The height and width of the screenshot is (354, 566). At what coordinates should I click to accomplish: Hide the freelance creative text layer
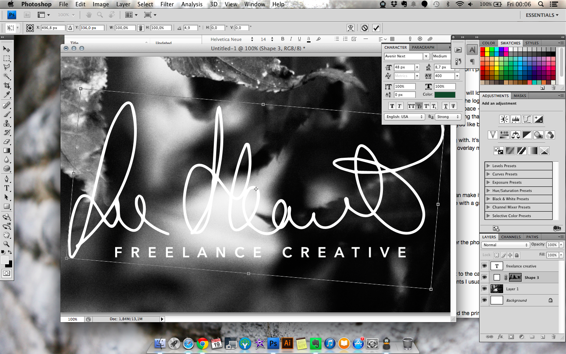[x=484, y=266]
